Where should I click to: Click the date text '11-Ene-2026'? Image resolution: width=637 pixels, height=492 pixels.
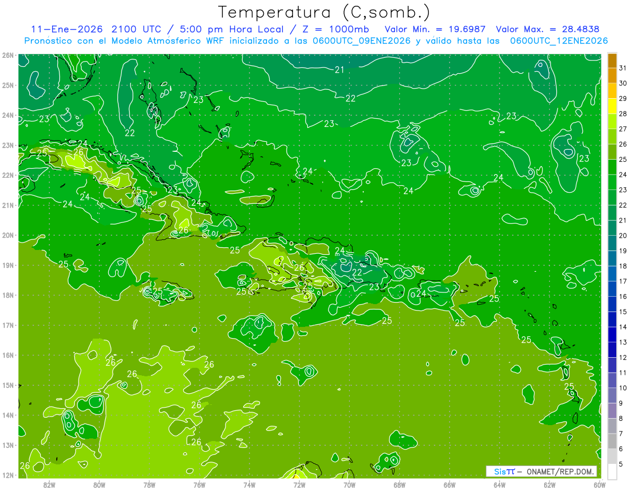click(66, 29)
